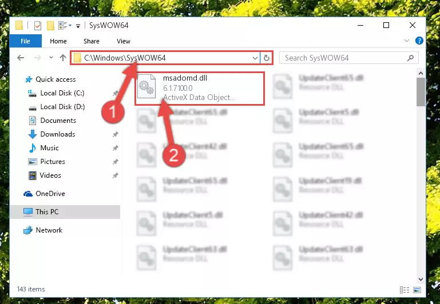Screen dimensions: 440x304
Task: Close the SysWOW64 window
Action: tap(412, 25)
